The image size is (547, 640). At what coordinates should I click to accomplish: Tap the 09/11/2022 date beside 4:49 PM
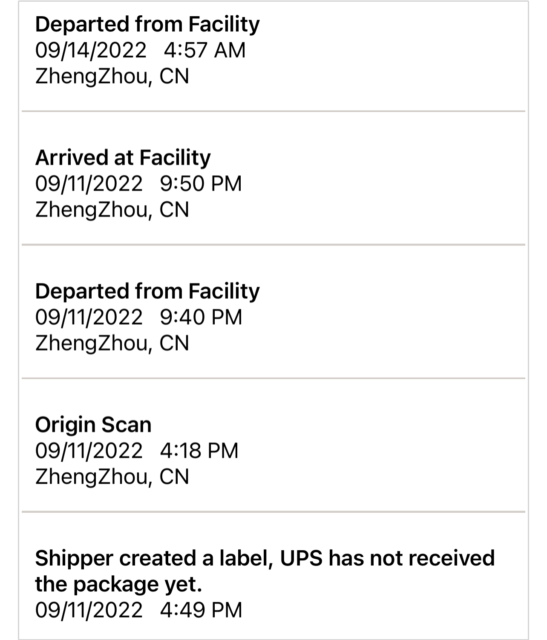pos(89,610)
